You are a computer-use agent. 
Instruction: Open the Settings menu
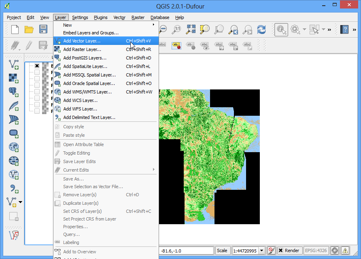(x=80, y=17)
